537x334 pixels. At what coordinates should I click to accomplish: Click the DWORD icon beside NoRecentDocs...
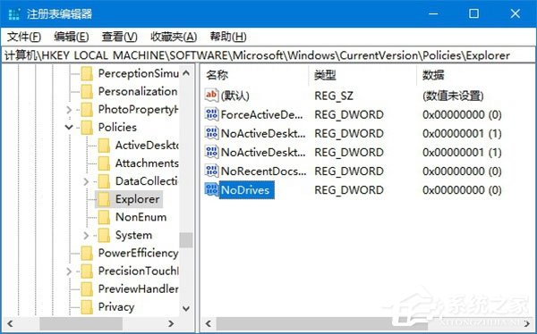(x=211, y=171)
